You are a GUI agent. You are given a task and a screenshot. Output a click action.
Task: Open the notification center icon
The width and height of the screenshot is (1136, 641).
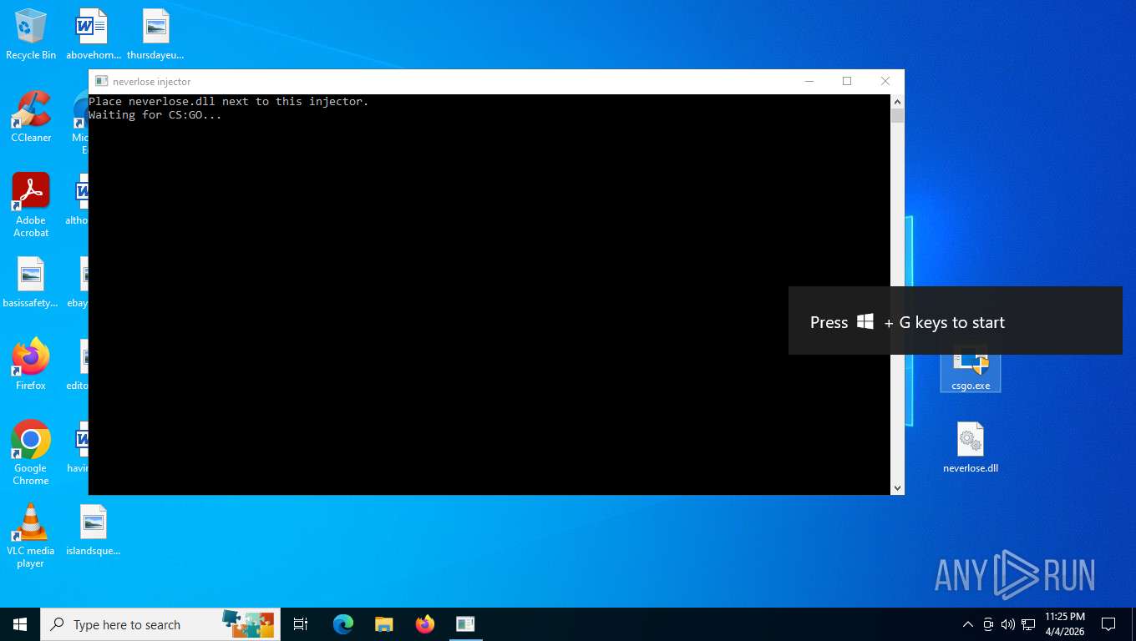coord(1108,624)
